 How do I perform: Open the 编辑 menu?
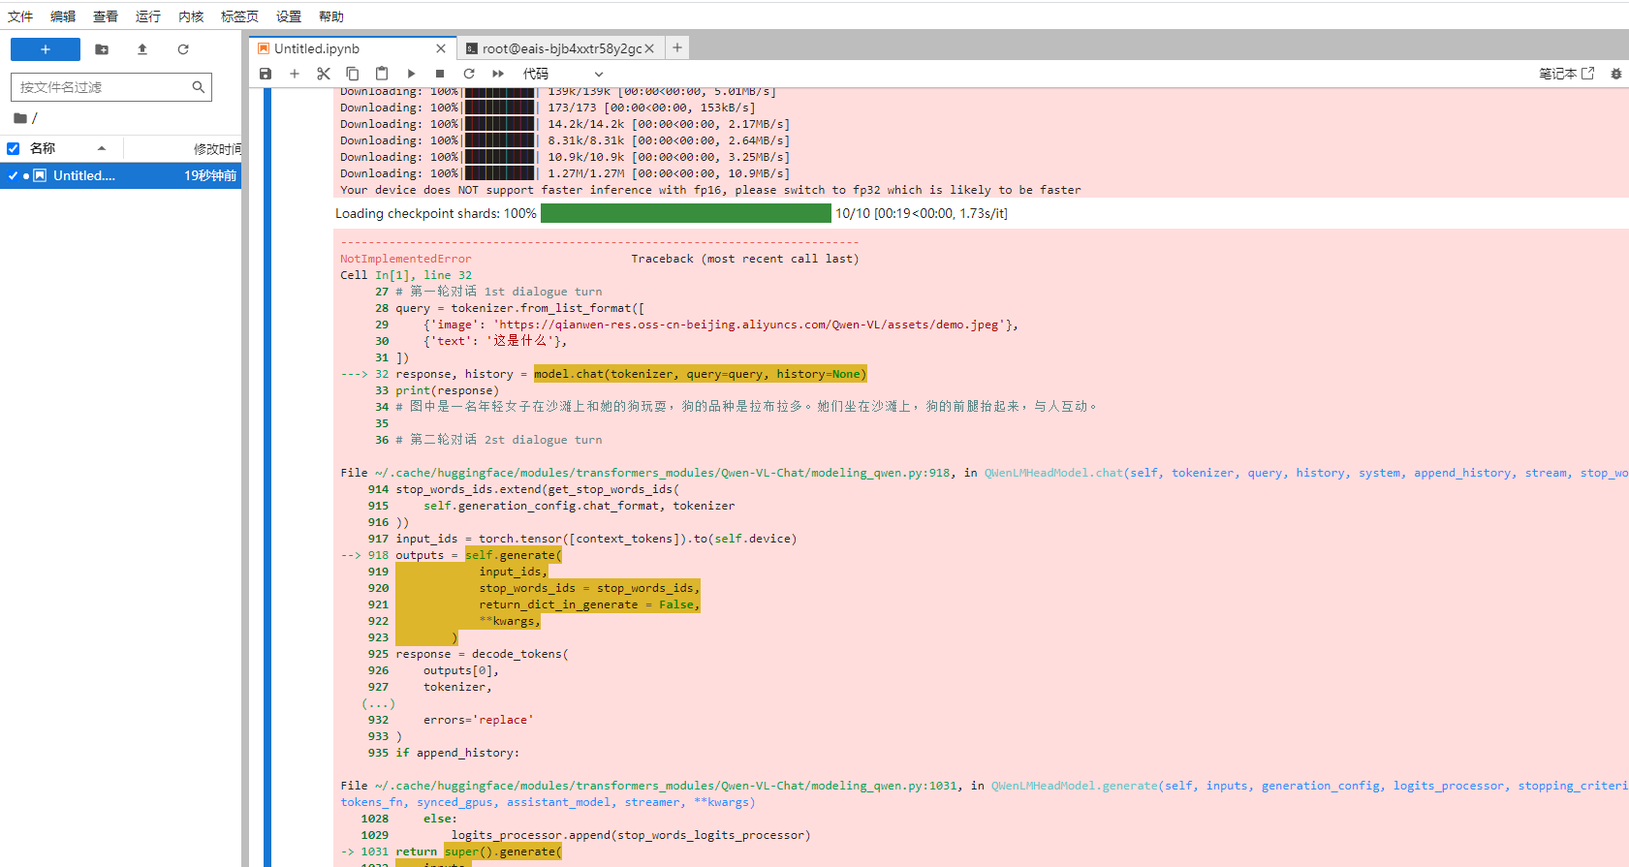63,16
